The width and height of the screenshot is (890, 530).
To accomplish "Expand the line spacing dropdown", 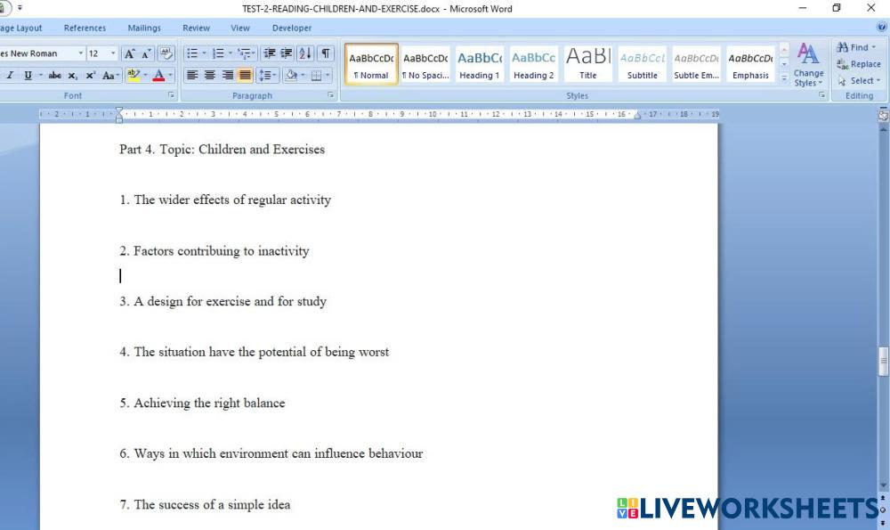I will pyautogui.click(x=268, y=76).
